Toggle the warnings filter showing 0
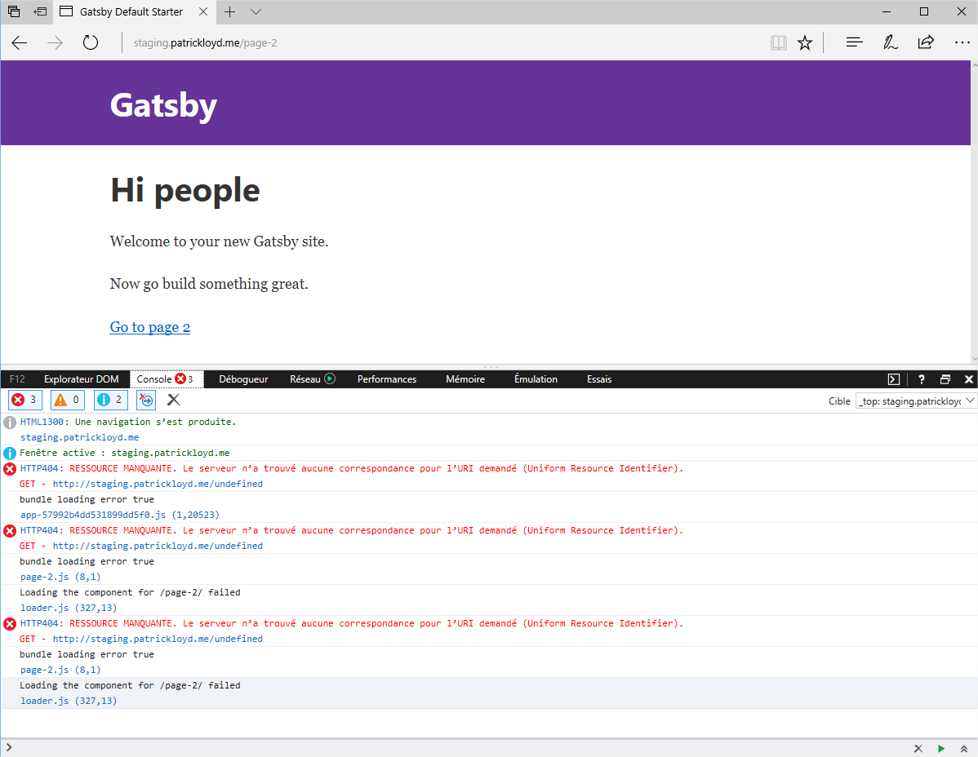This screenshot has height=757, width=978. click(68, 400)
